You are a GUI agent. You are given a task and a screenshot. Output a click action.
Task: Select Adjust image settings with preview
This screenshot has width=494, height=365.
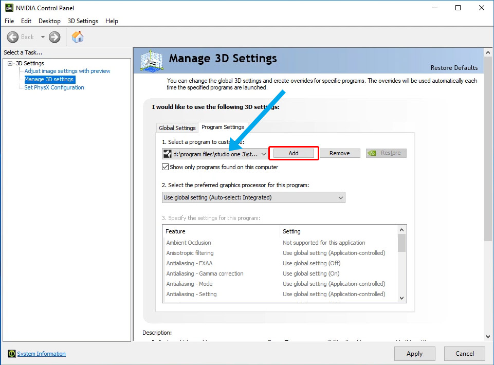(x=67, y=71)
